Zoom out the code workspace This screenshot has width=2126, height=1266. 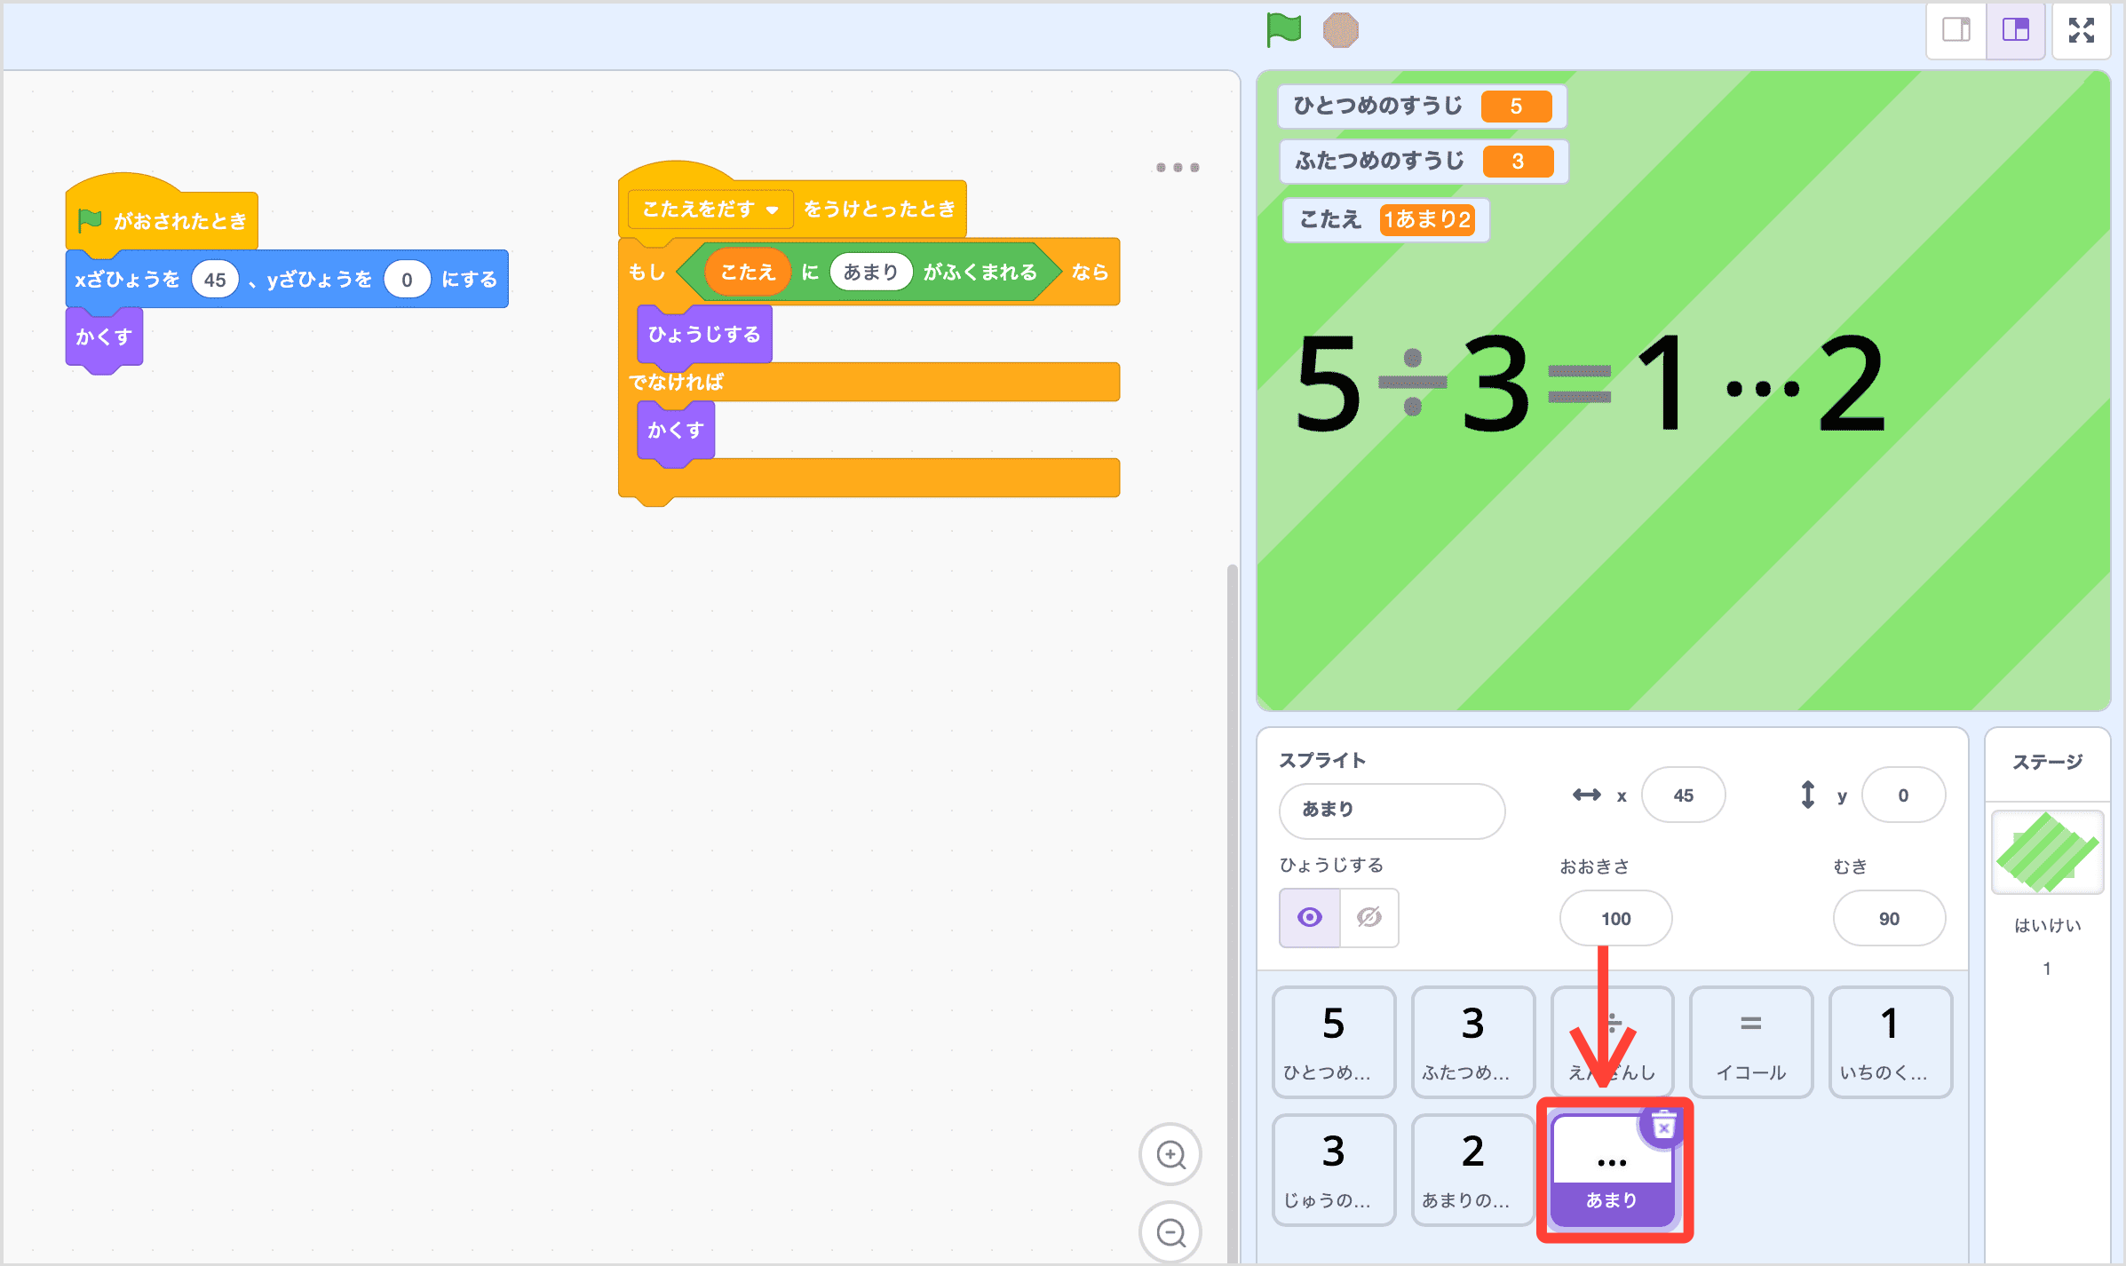(1170, 1232)
